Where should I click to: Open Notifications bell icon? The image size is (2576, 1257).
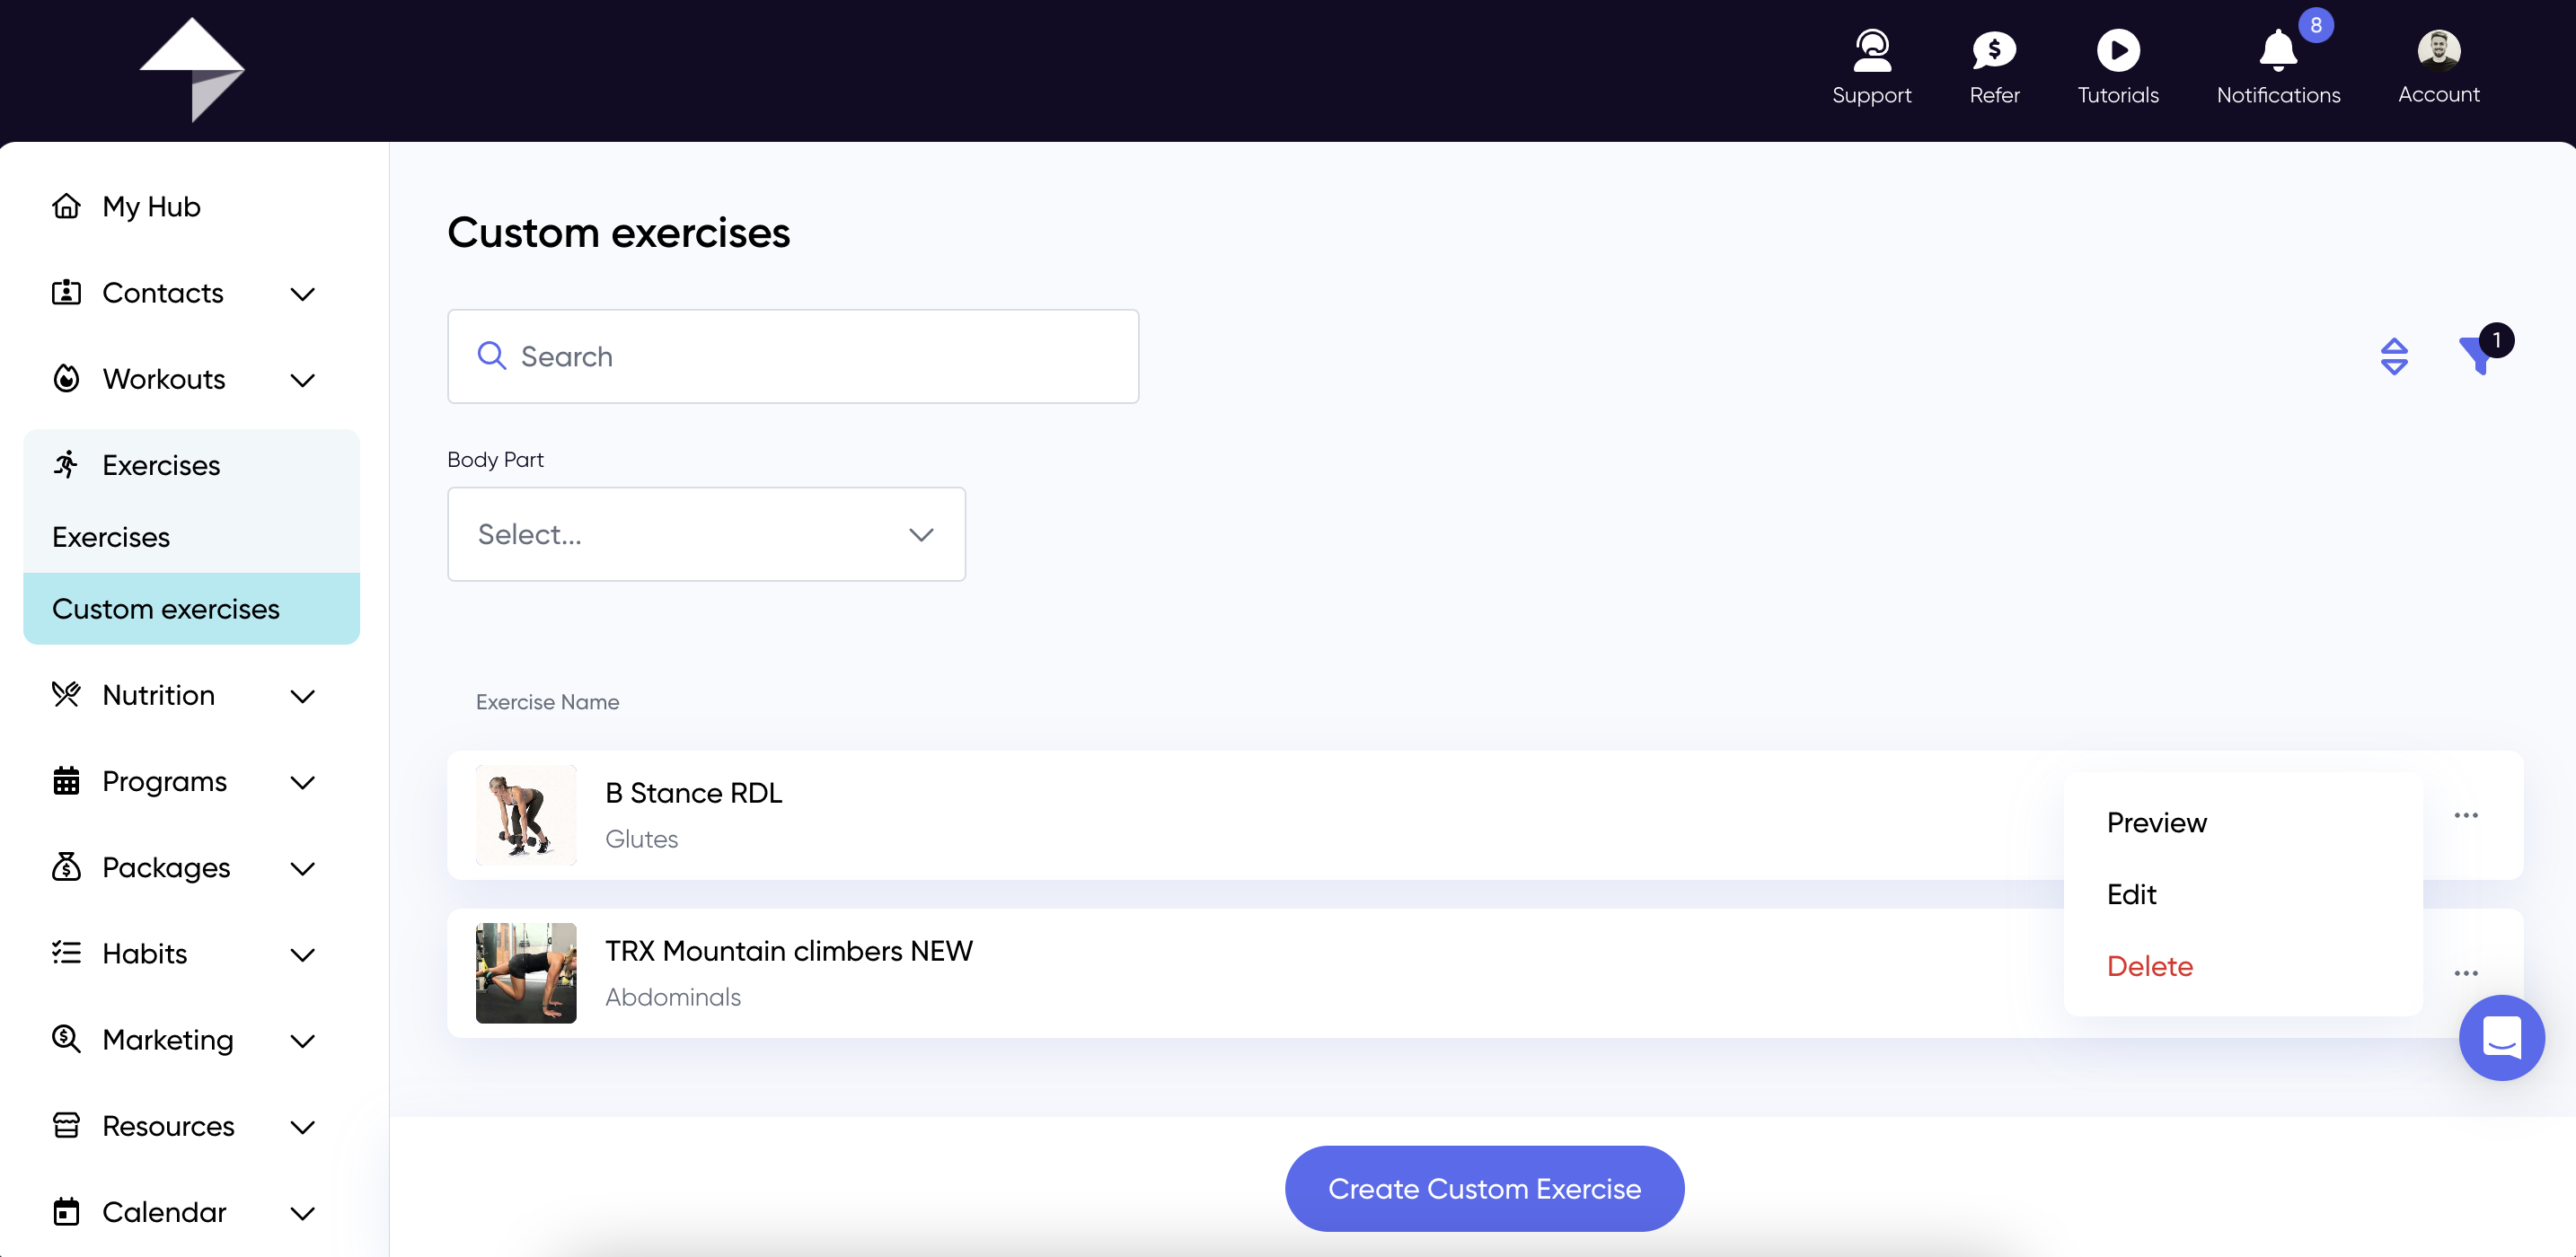(2278, 50)
